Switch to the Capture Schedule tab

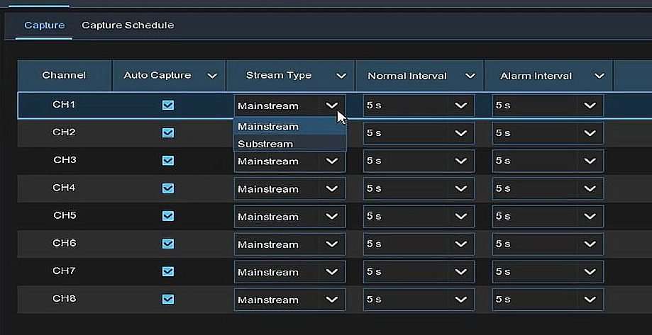click(128, 25)
